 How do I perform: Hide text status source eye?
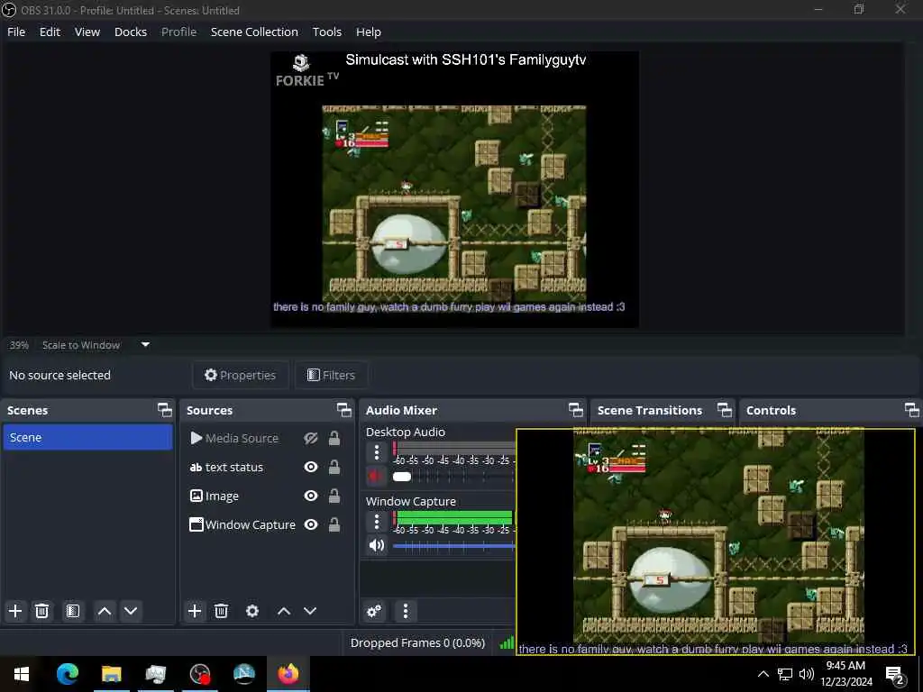coord(311,468)
